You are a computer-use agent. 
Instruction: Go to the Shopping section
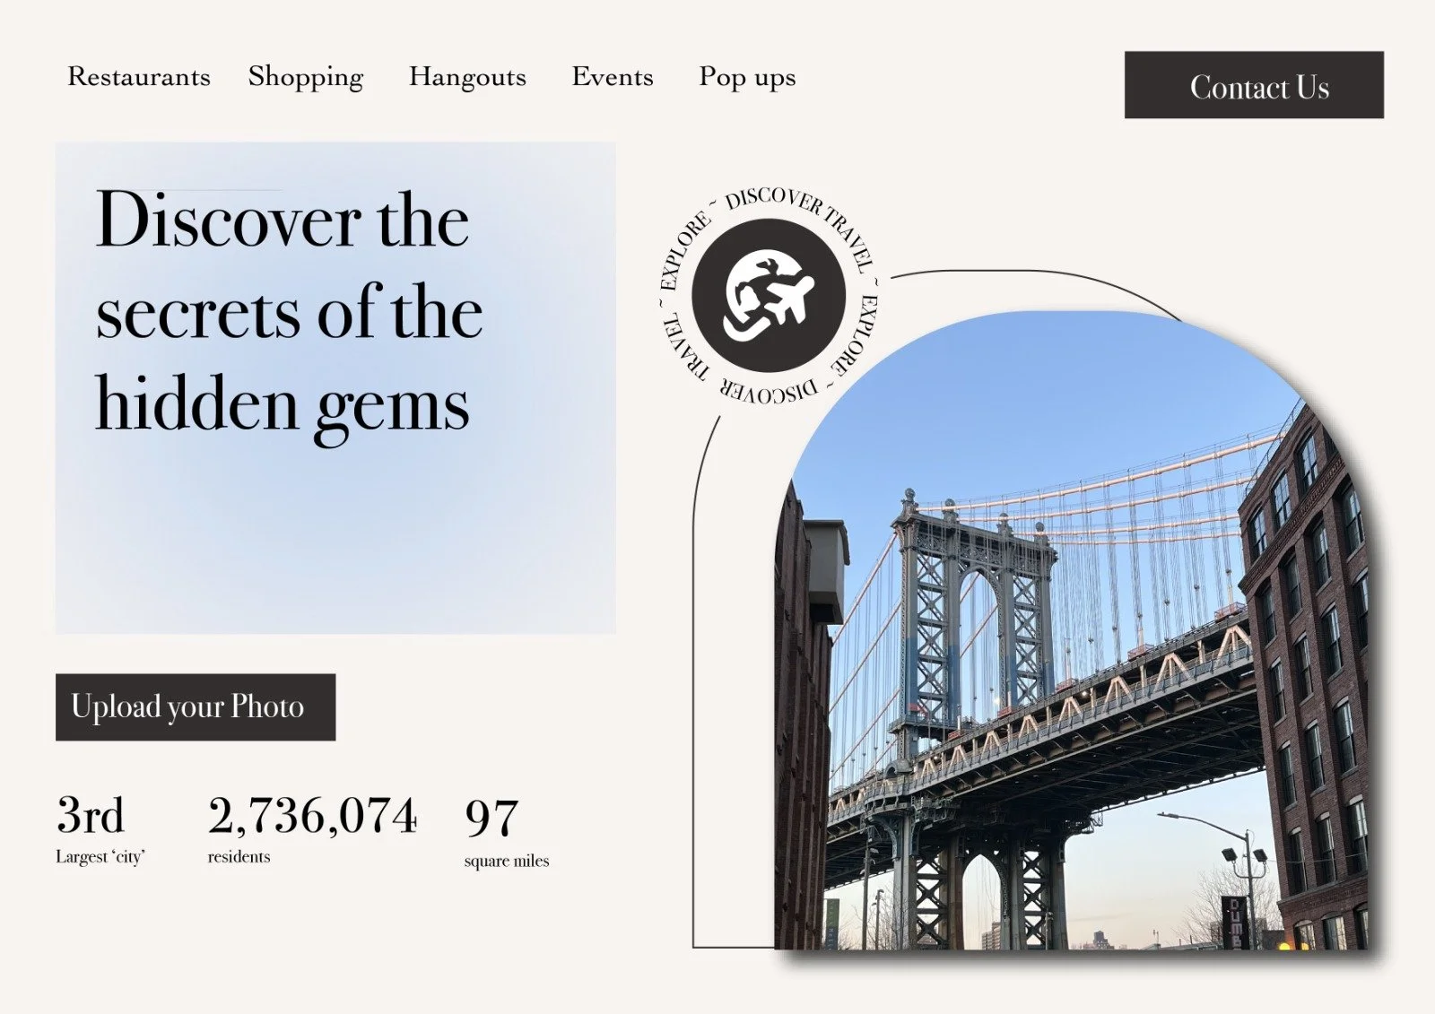click(306, 78)
